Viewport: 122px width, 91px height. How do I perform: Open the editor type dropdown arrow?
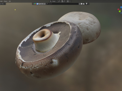point(34,4)
